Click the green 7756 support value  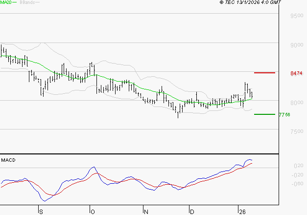pos(284,115)
